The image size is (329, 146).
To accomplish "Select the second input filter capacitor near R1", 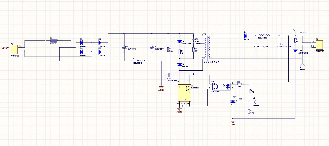I will (152, 49).
